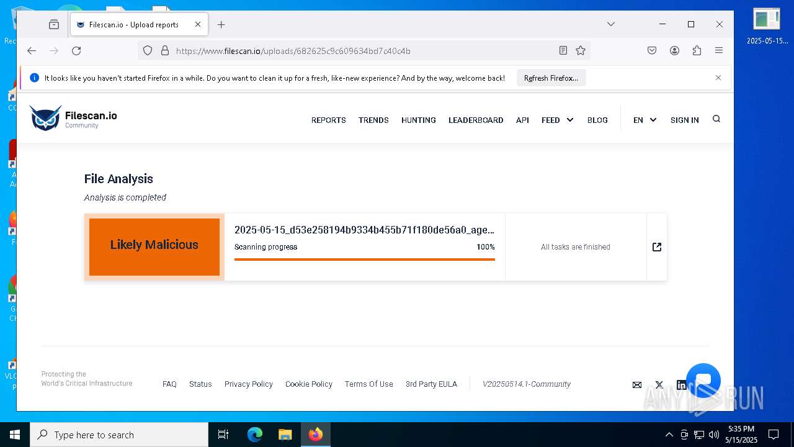Open the Firefox hamburger application menu

719,51
